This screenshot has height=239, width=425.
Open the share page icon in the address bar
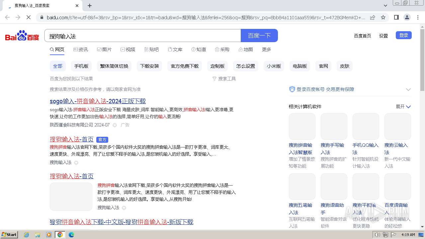pyautogui.click(x=373, y=17)
